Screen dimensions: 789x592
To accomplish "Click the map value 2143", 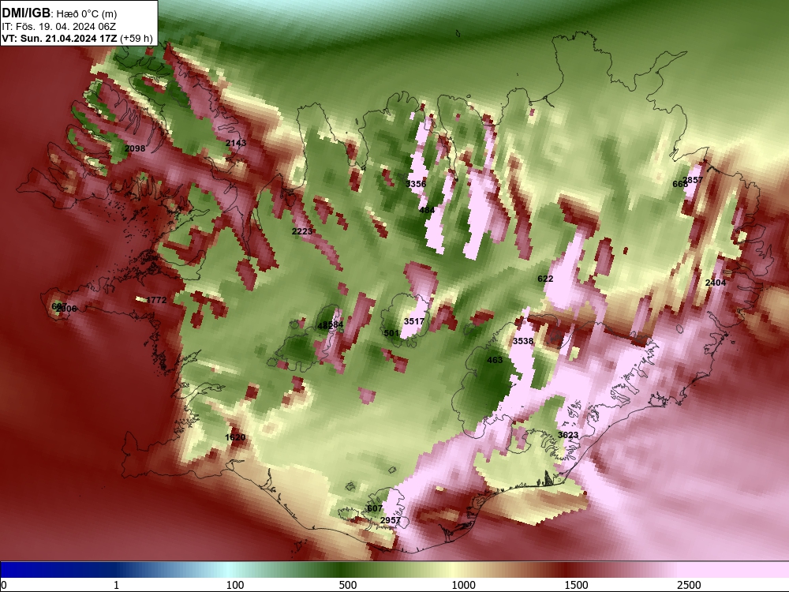I will click(235, 143).
